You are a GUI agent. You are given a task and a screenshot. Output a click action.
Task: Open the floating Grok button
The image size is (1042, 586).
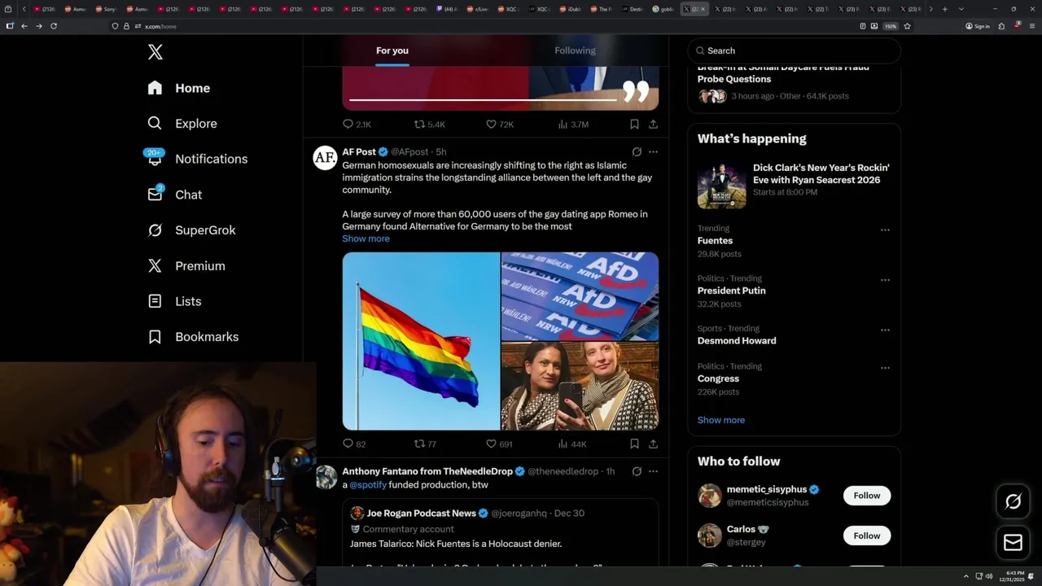tap(1013, 502)
